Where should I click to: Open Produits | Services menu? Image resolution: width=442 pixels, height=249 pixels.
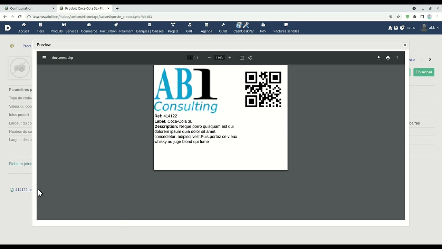(64, 28)
